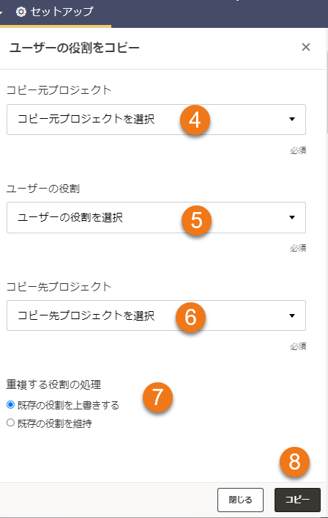Select 既存の役割を維持 radio button

(10, 423)
